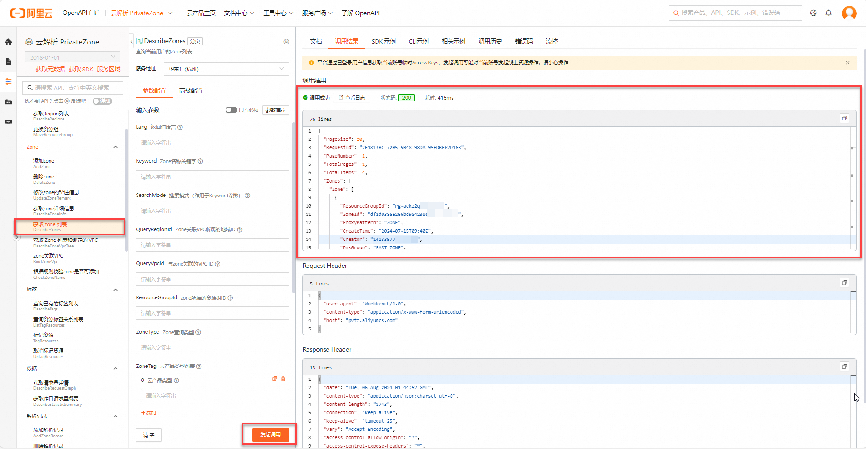Show help for ZoneTag parameter

click(199, 367)
